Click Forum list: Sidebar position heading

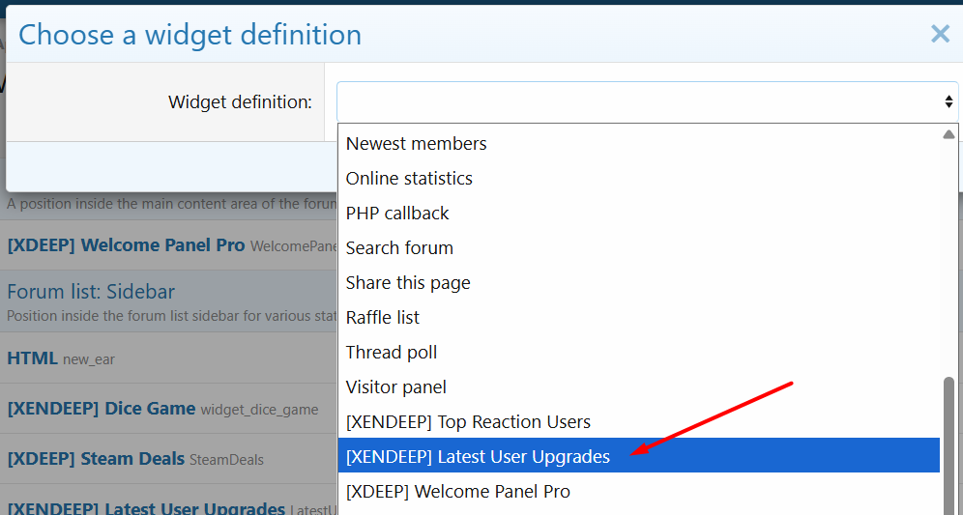(91, 292)
